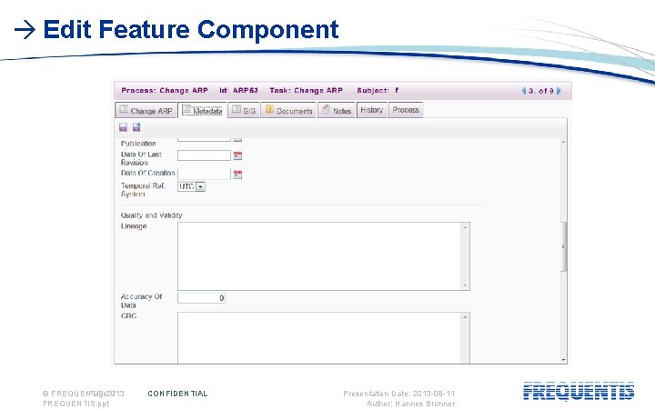Switch to the Notes tab
Image resolution: width=655 pixels, height=409 pixels.
tap(337, 110)
